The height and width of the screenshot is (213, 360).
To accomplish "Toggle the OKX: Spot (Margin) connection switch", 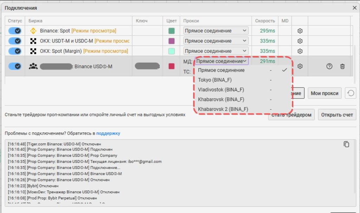I will click(15, 51).
